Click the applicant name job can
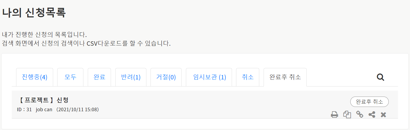 click(x=44, y=110)
